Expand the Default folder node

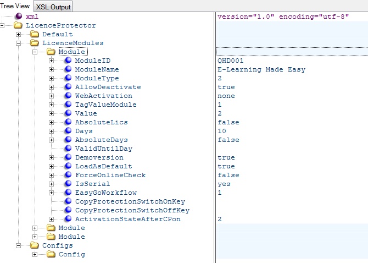point(19,34)
